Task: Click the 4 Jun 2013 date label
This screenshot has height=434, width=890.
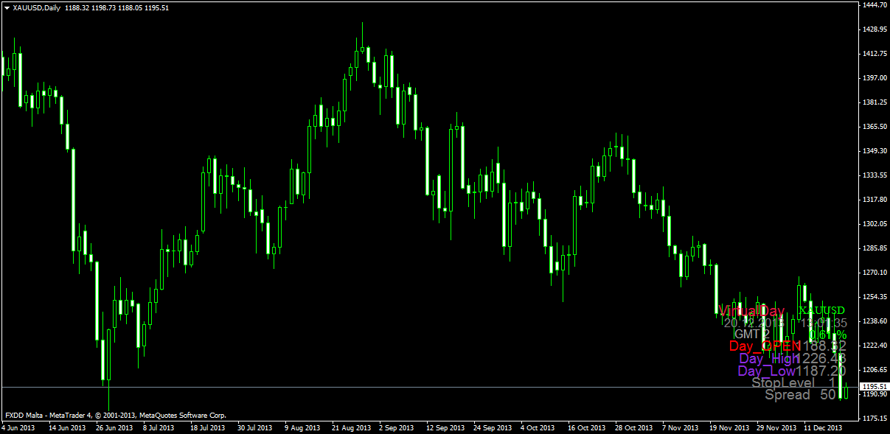Action: pyautogui.click(x=18, y=427)
